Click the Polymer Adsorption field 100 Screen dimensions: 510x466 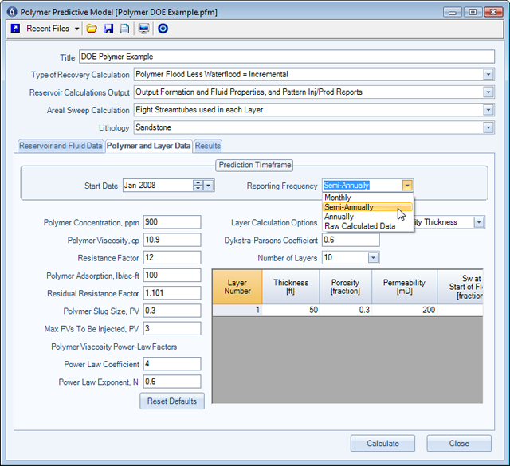click(172, 276)
